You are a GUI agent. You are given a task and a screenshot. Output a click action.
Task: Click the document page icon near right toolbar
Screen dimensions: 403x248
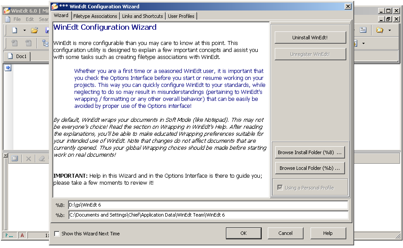coord(363,30)
